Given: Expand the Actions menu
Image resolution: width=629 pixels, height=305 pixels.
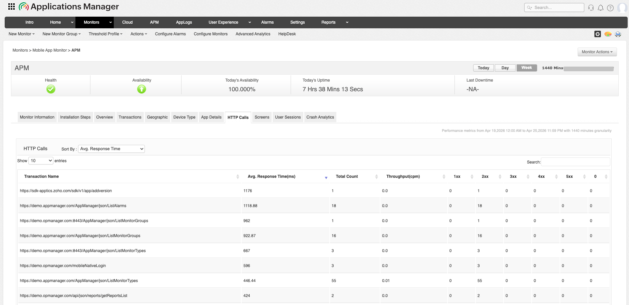Looking at the screenshot, I should coord(139,34).
